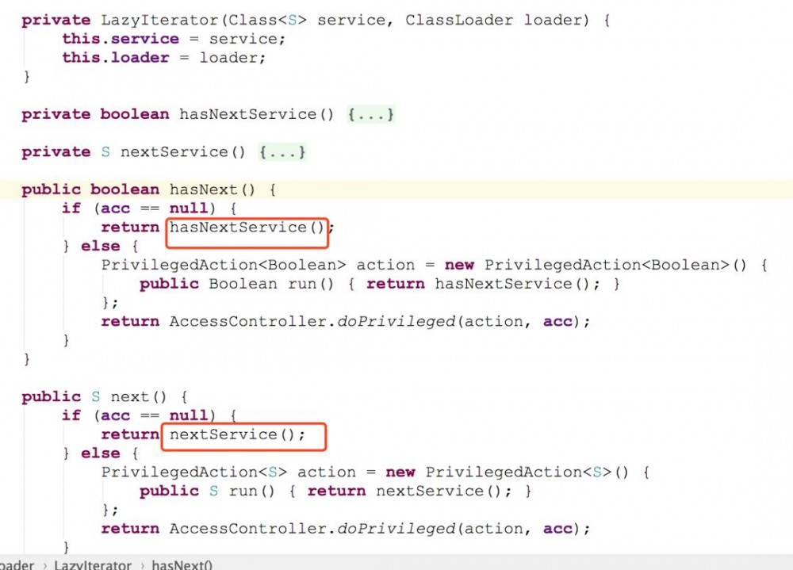Screen dimensions: 793x570
Task: Select LazyIterator in the bottom breadcrumb
Action: (93, 564)
